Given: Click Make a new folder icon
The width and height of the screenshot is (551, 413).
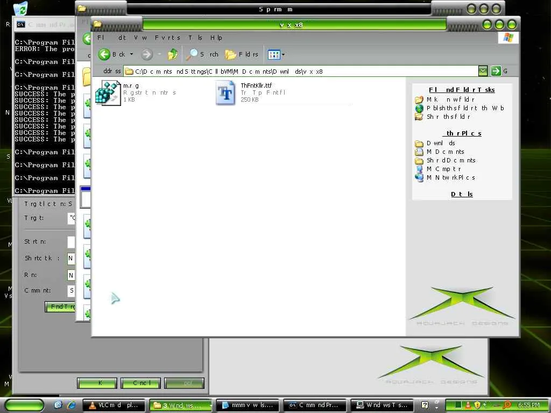Looking at the screenshot, I should (419, 99).
